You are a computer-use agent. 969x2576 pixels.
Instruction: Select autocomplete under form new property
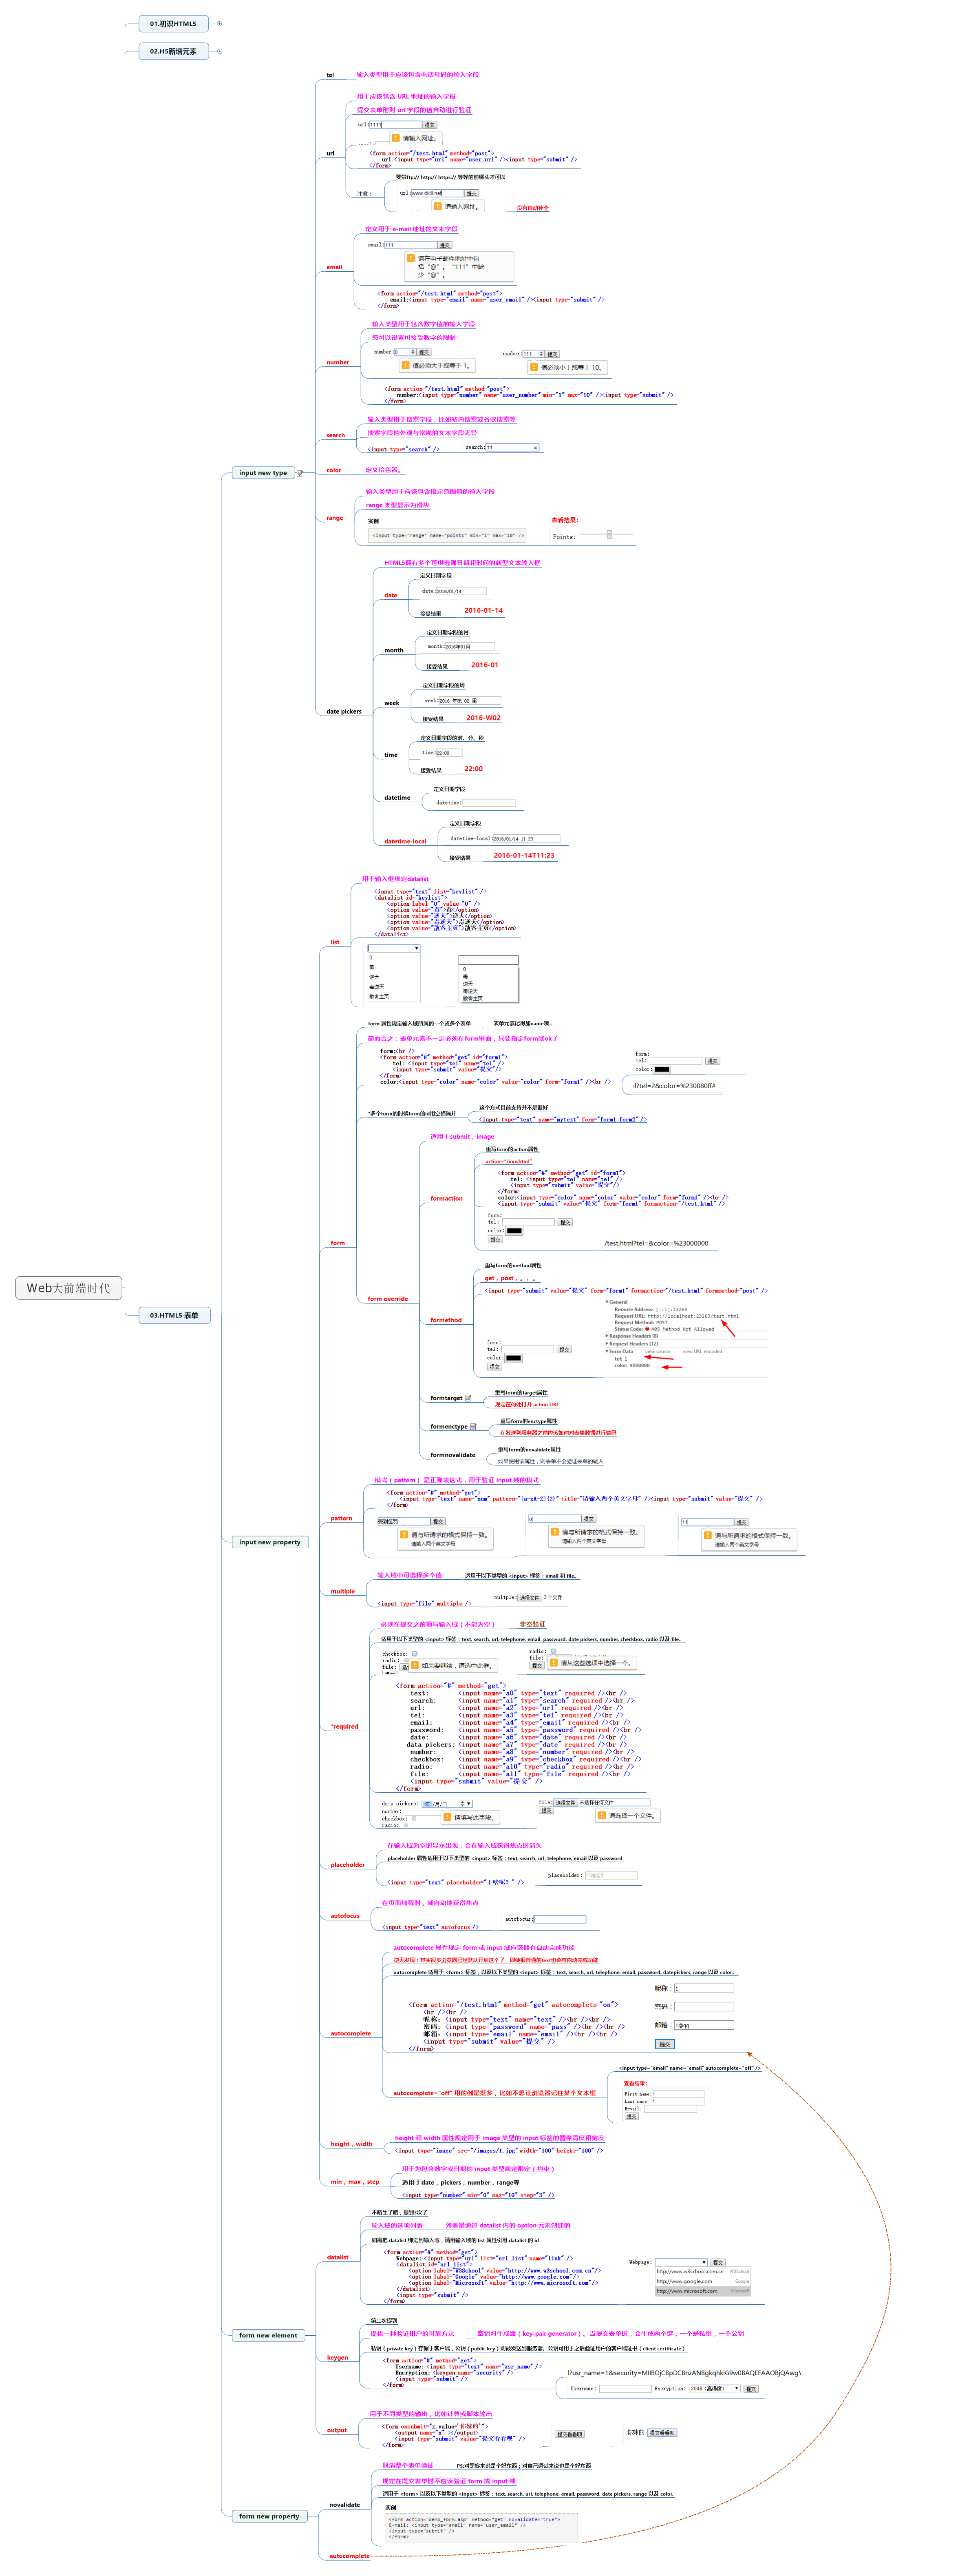coord(350,2556)
